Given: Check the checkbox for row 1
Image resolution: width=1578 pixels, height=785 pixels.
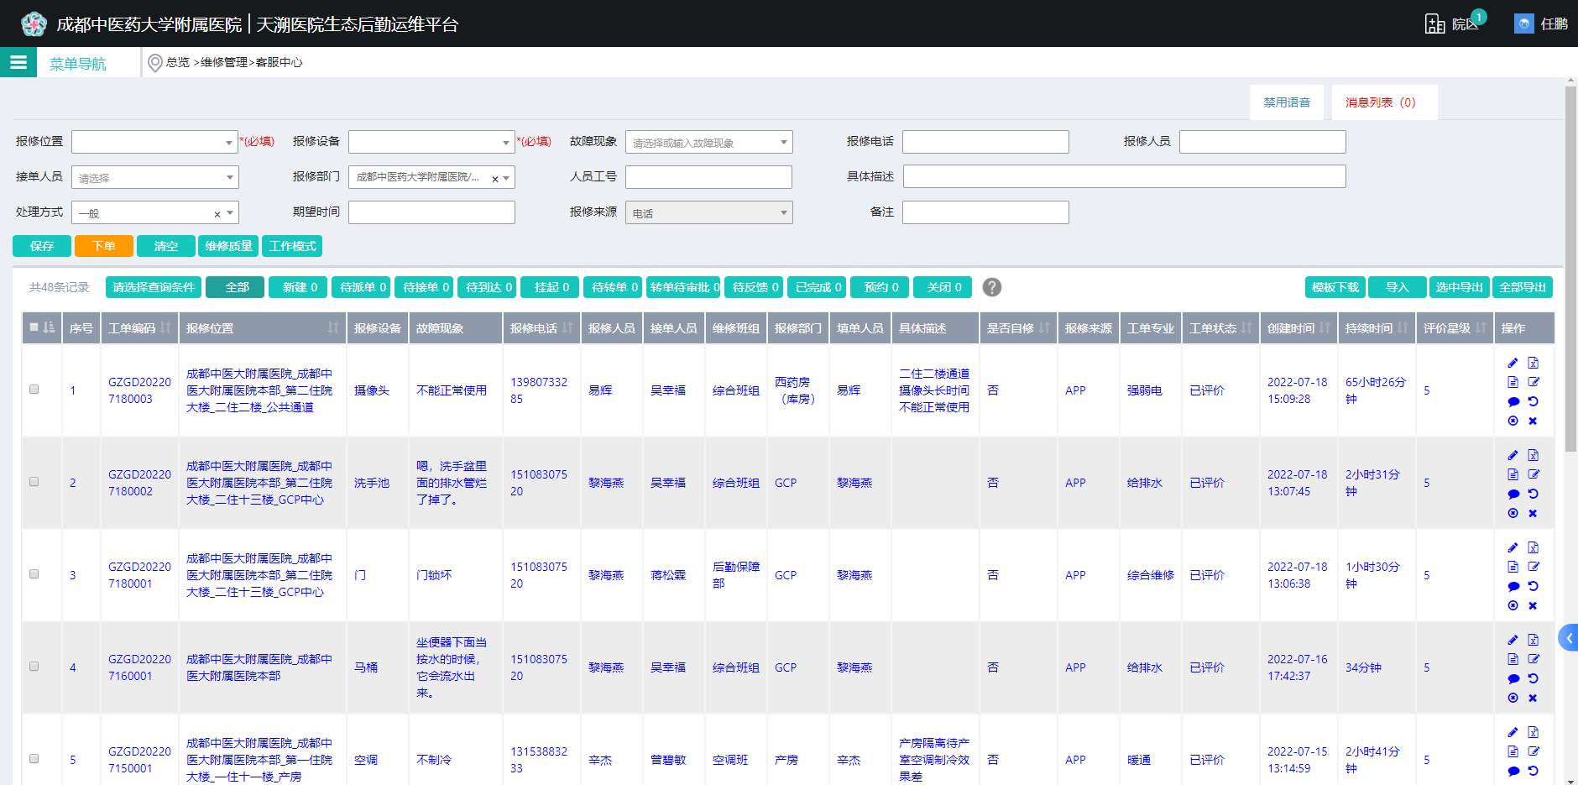Looking at the screenshot, I should tap(34, 390).
